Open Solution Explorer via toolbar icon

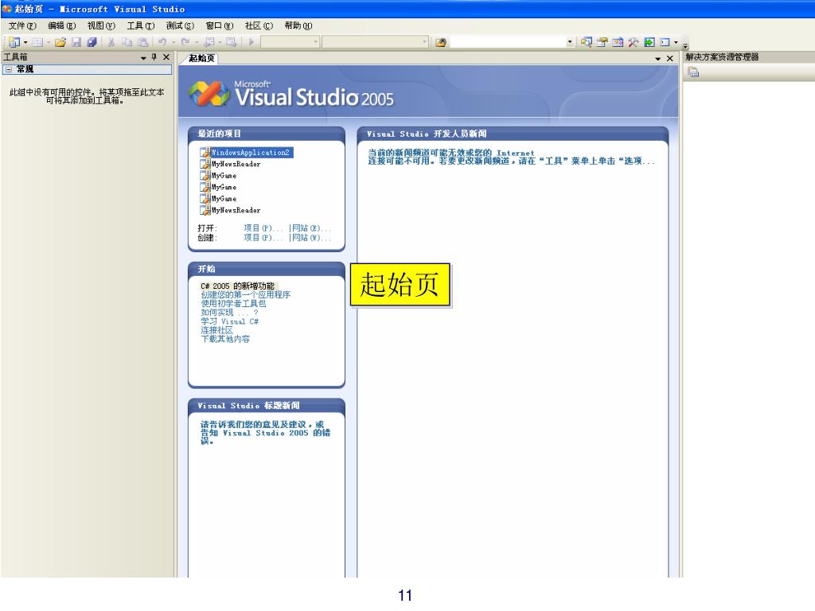587,42
